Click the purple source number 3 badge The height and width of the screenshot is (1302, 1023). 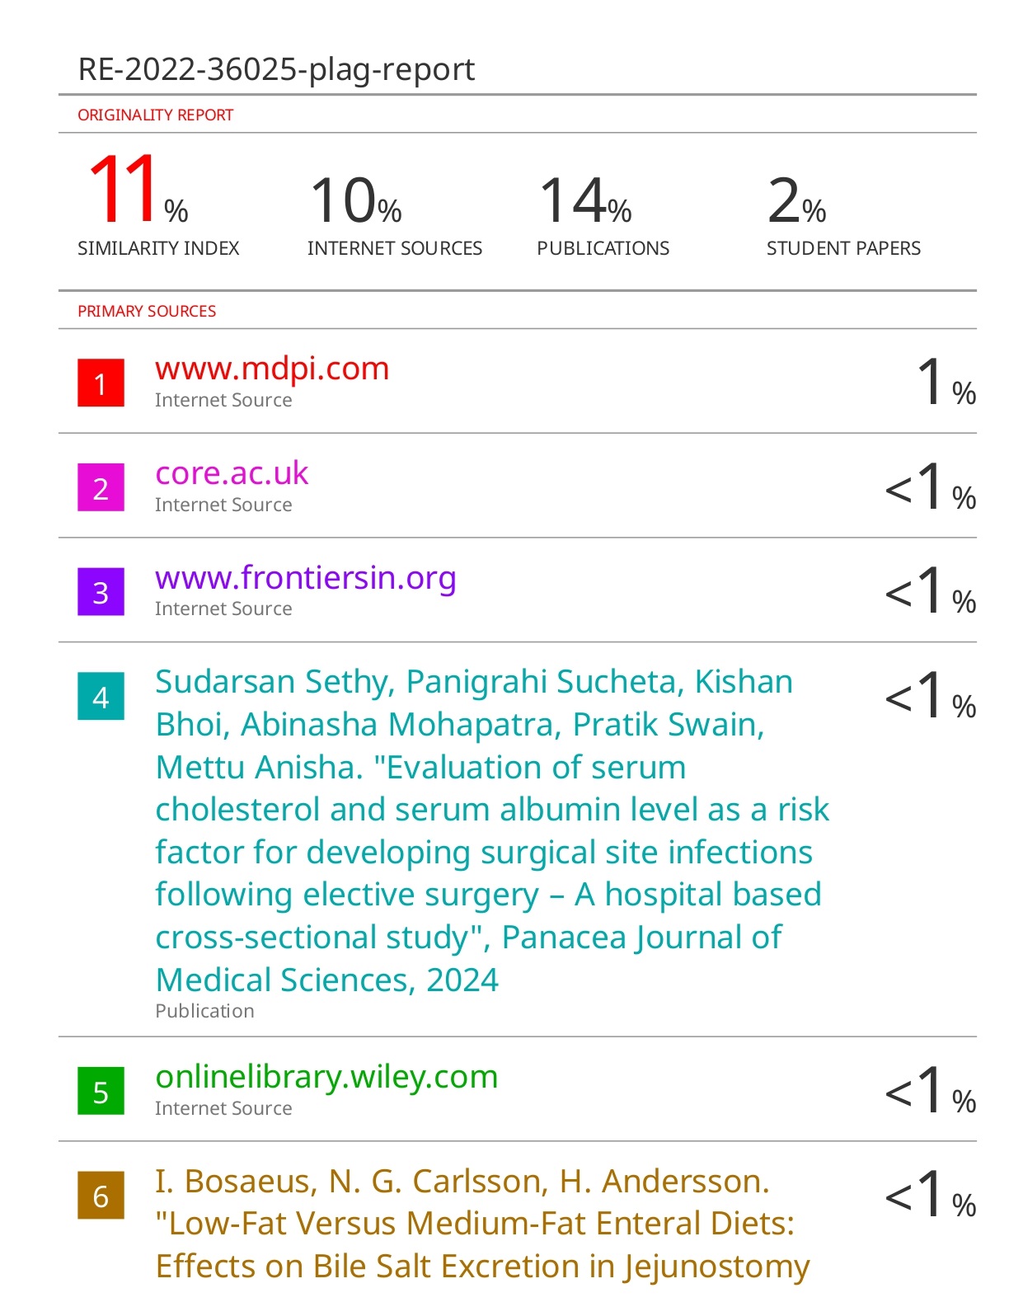click(101, 591)
